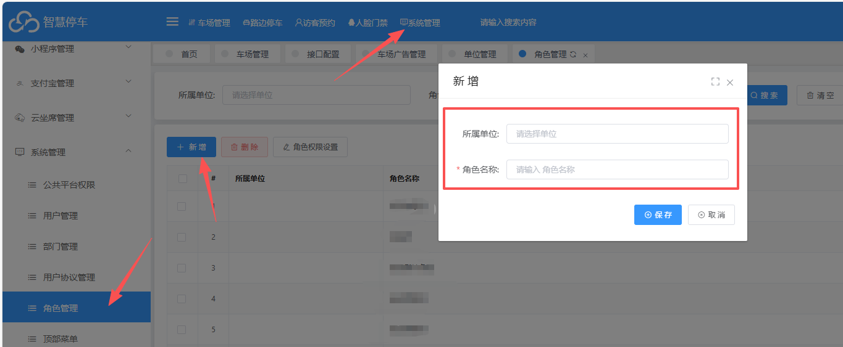Switch to 首页 tab
The image size is (843, 347).
[182, 54]
